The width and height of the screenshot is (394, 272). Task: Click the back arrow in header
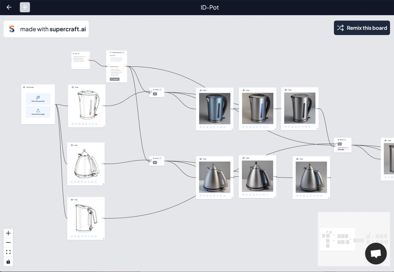coord(9,7)
